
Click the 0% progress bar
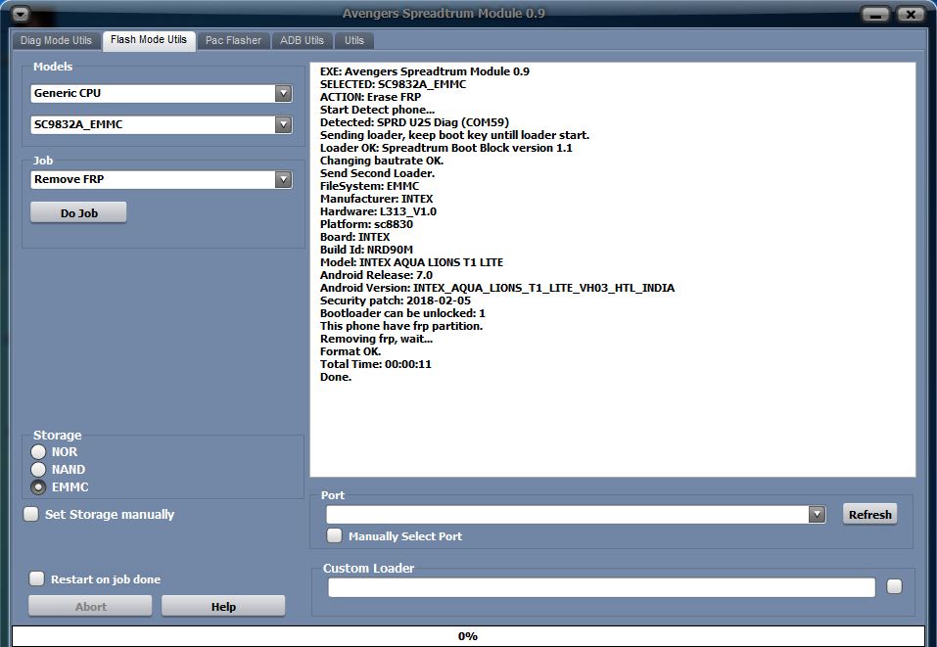(x=468, y=635)
